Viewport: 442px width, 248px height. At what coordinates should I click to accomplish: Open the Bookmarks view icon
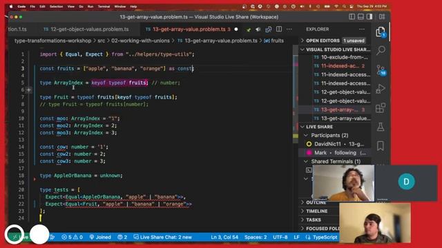click(x=381, y=145)
